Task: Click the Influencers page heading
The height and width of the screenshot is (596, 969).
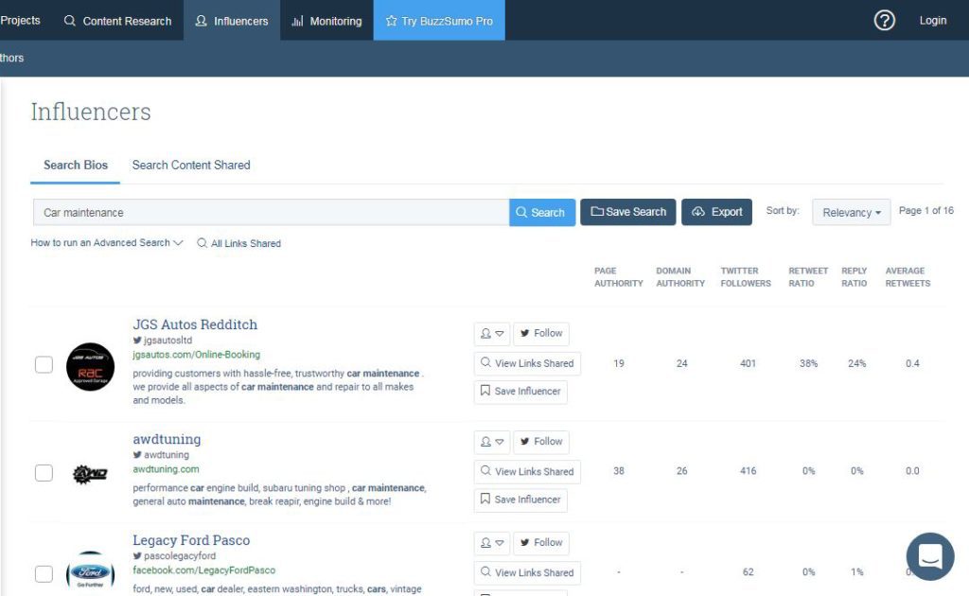Action: coord(91,112)
